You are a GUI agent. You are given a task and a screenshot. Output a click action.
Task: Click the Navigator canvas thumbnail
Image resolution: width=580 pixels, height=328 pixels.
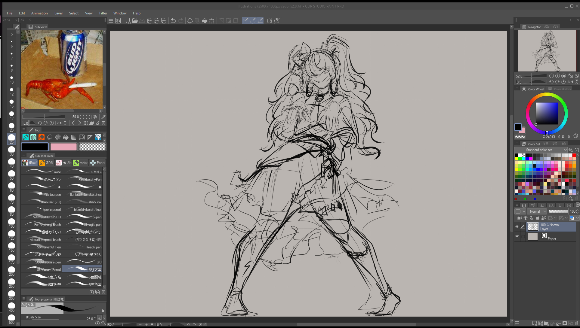[x=547, y=50]
